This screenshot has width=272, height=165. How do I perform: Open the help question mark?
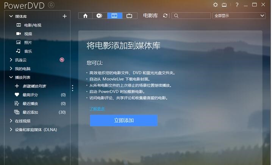(237, 5)
